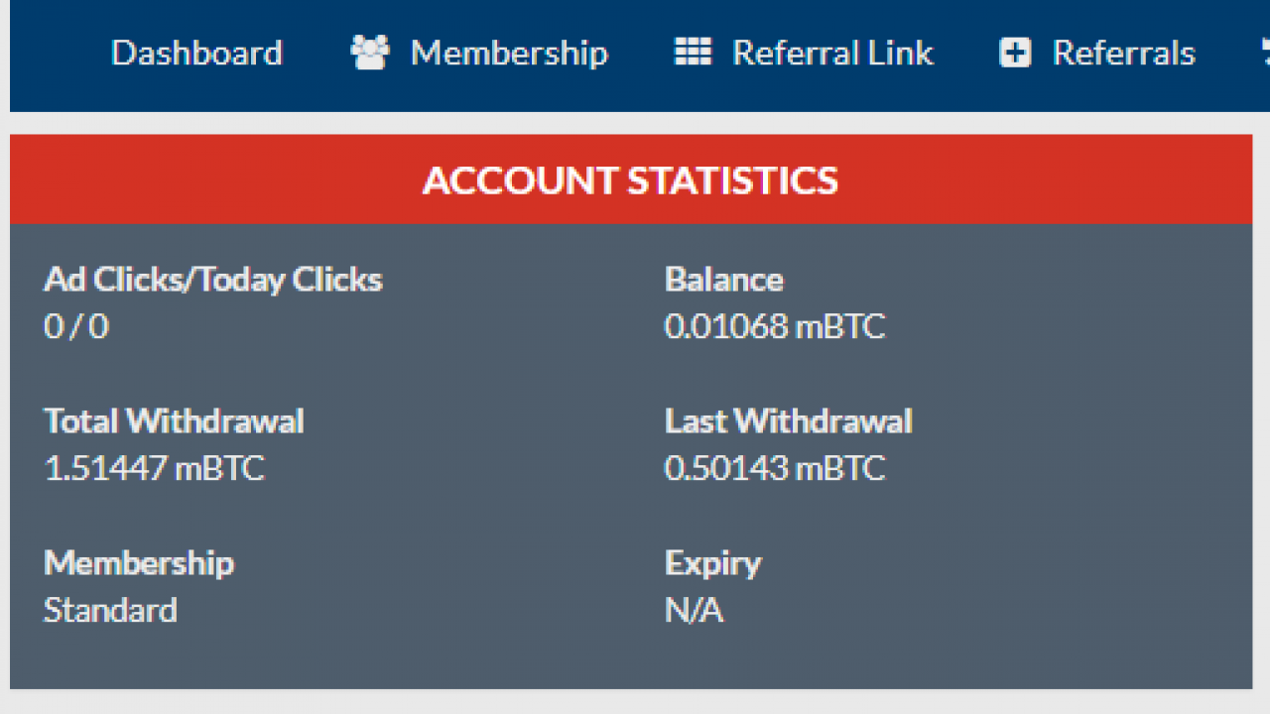Select the Ad Clicks/Today Clicks label

(213, 280)
